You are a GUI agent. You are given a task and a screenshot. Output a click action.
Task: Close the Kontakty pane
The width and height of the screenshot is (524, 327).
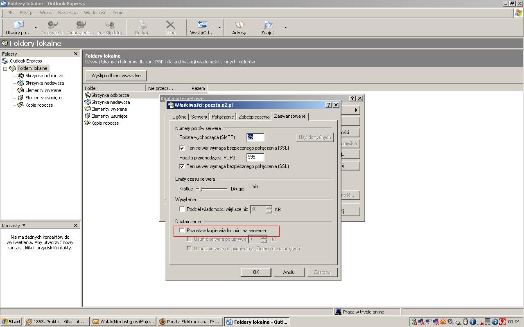(76, 225)
